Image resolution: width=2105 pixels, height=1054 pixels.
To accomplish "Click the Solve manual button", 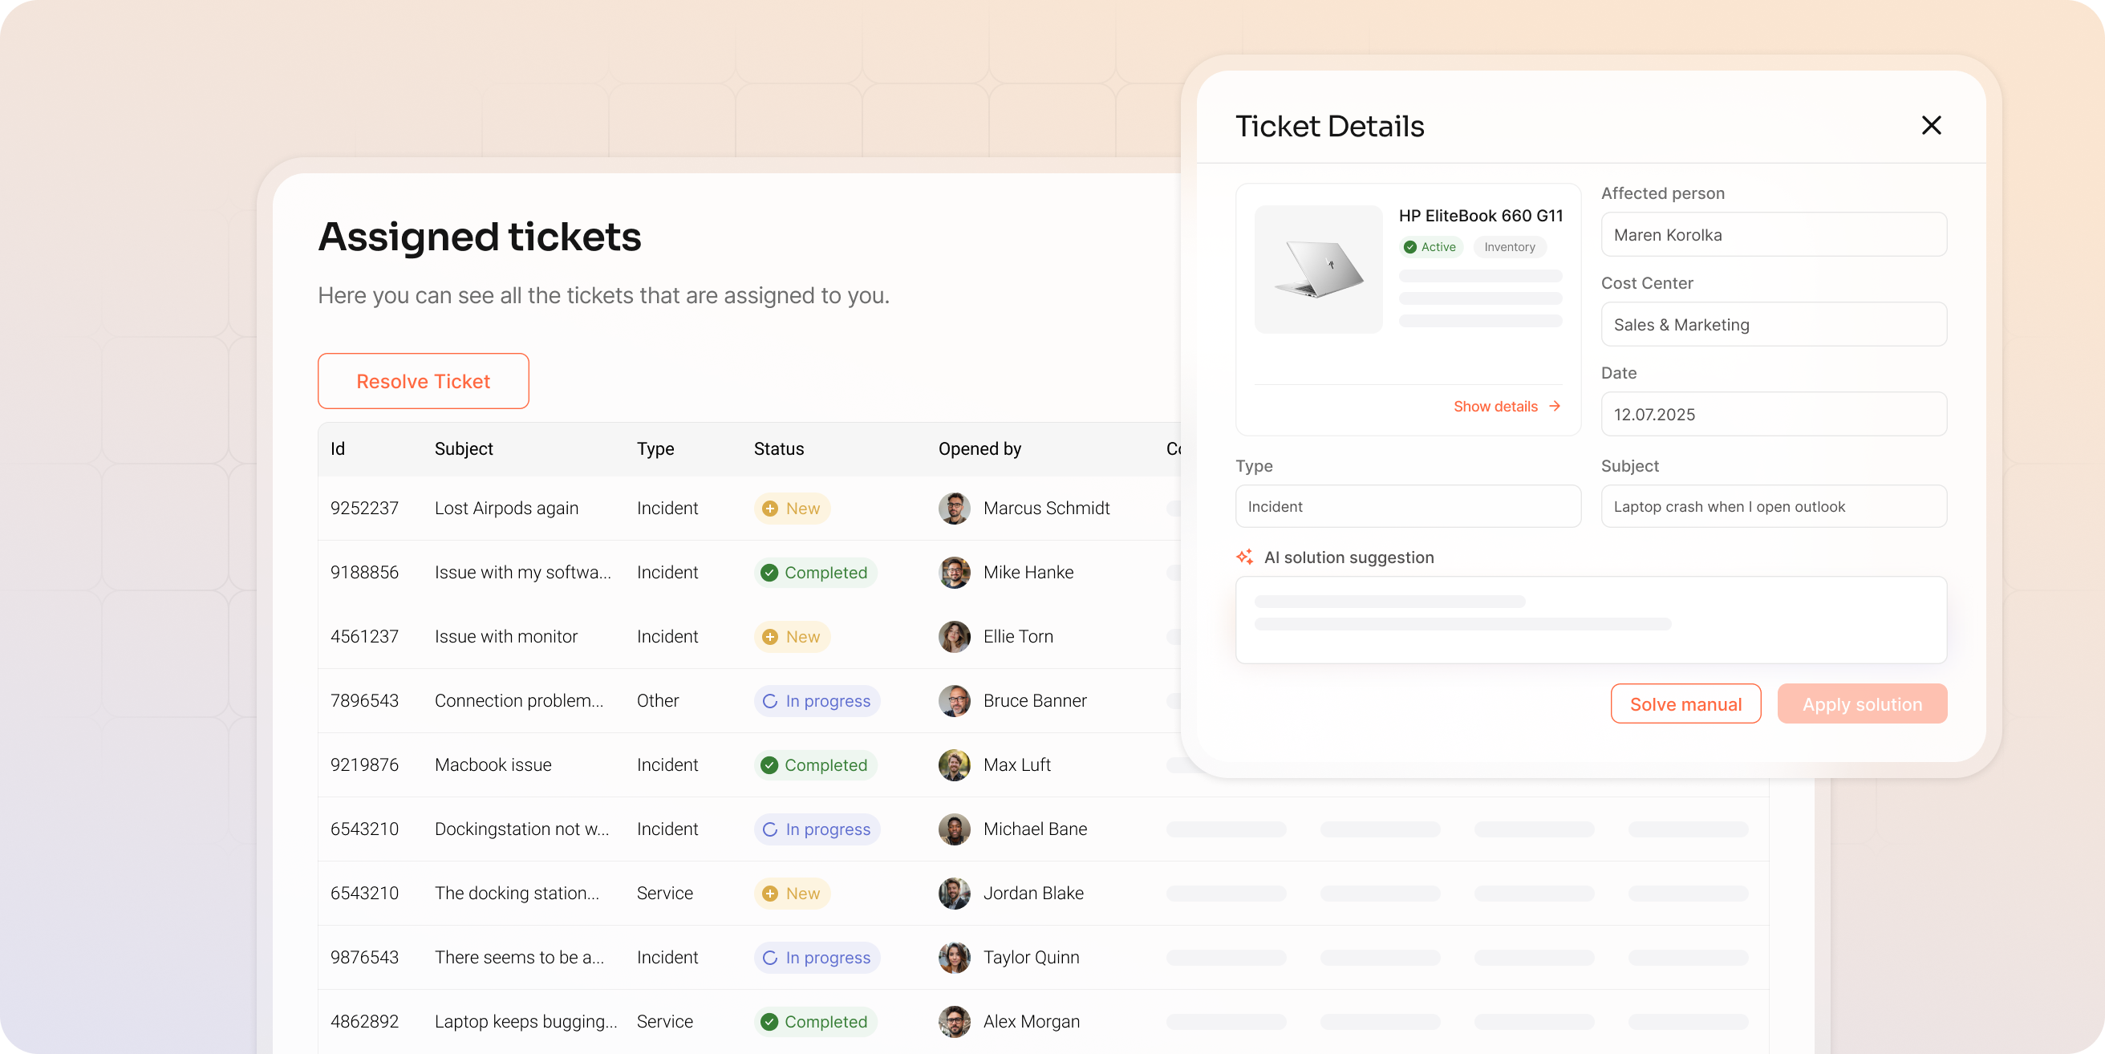I will pos(1685,703).
